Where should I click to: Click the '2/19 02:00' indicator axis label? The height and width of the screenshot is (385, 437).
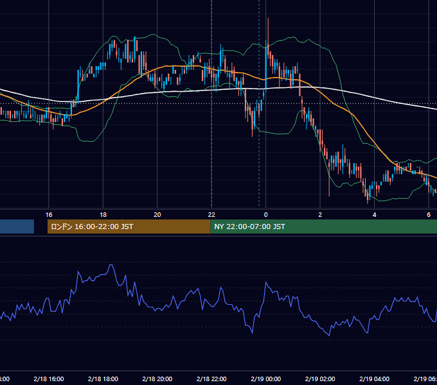(x=320, y=379)
